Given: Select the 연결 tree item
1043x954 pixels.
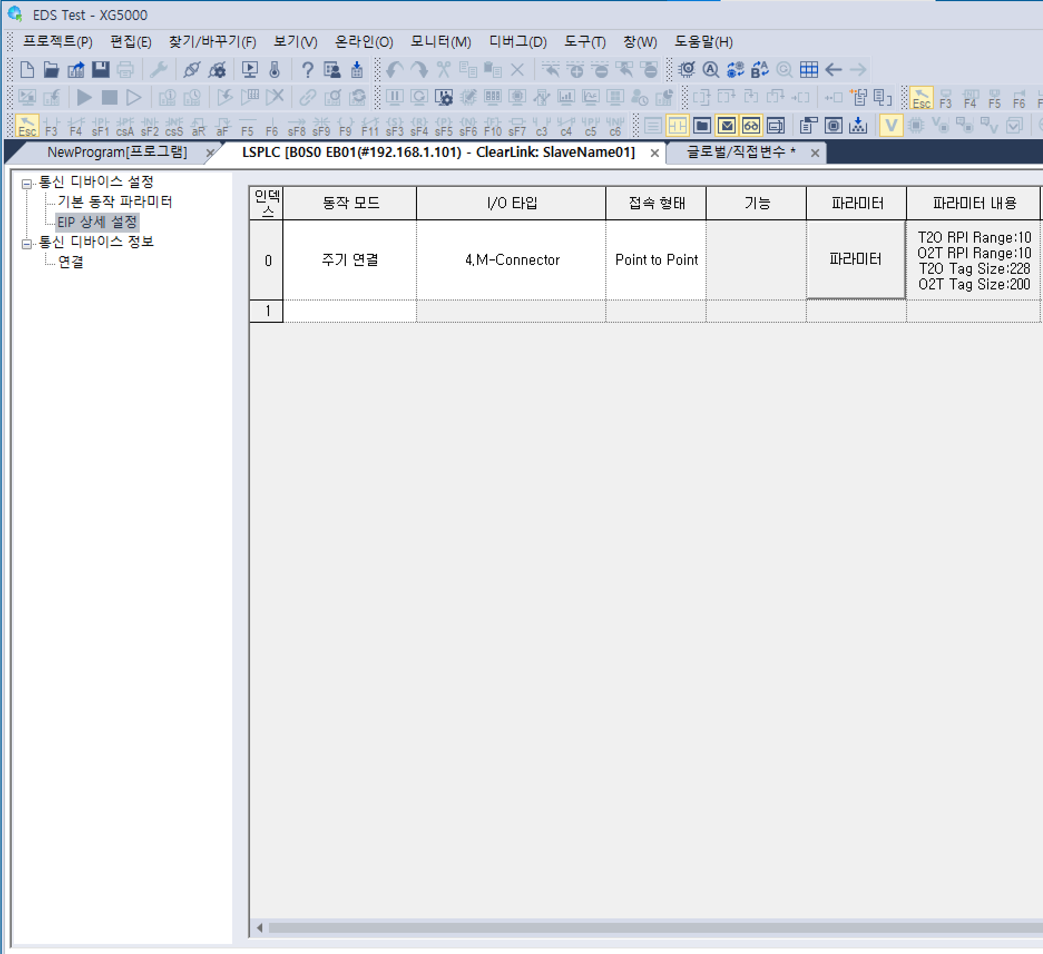Looking at the screenshot, I should (x=71, y=262).
